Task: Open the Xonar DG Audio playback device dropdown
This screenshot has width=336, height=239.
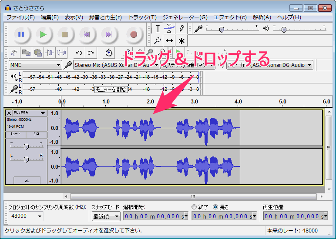Action: click(x=270, y=65)
